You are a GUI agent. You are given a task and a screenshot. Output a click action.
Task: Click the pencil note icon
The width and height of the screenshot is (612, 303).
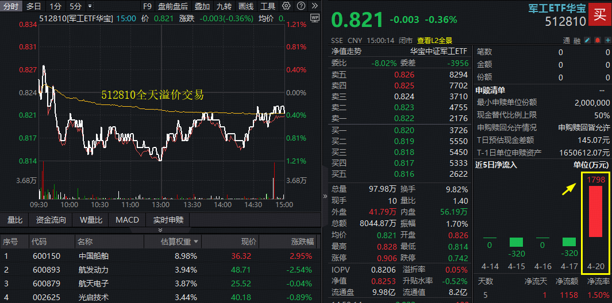point(587,41)
